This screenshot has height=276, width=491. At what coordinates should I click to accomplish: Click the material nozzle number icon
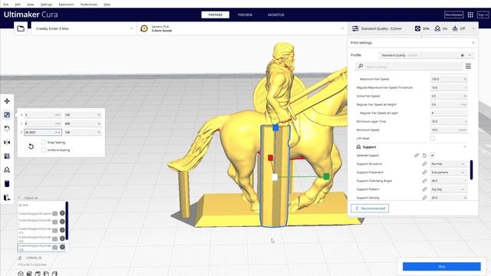(144, 29)
